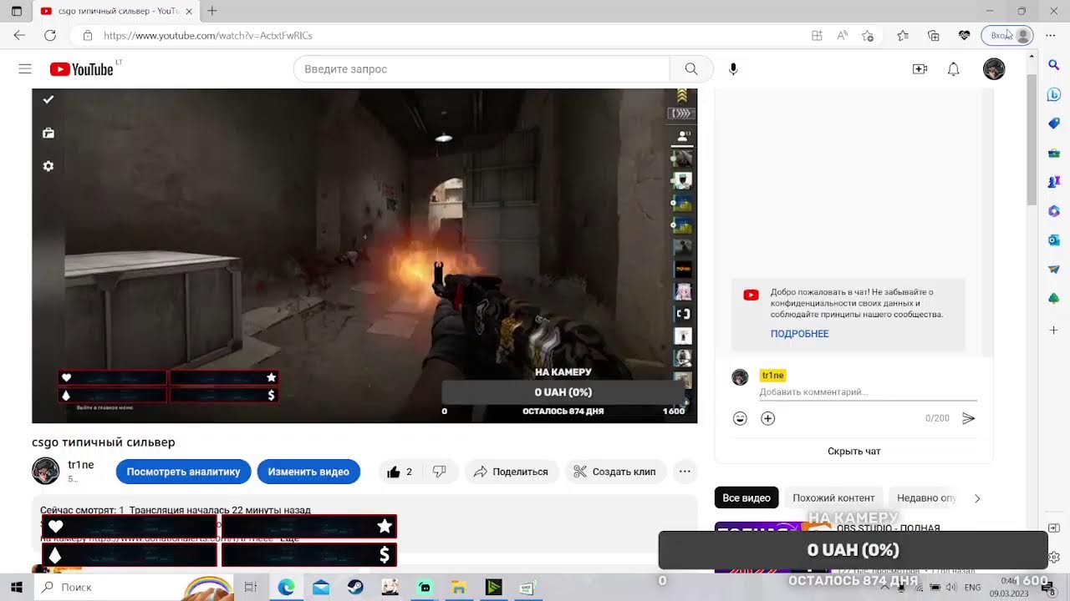This screenshot has height=601, width=1070.
Task: Reload the page with refresh icon
Action: point(50,35)
